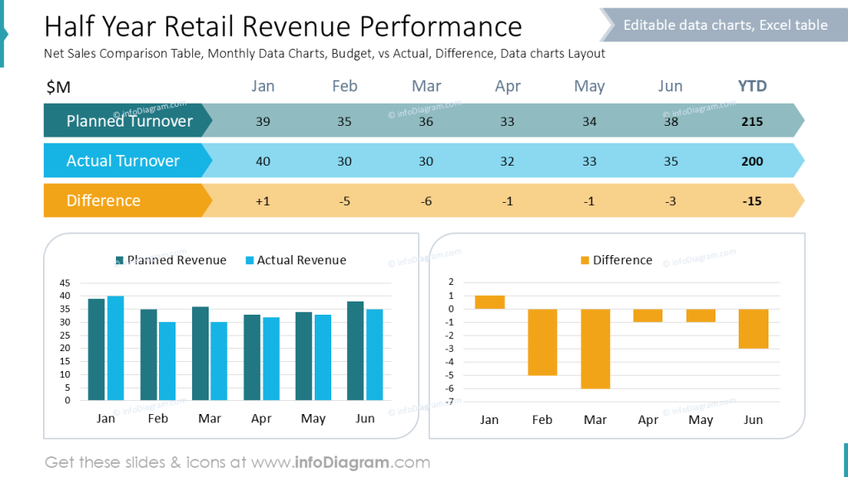Click the arrow tip of Difference row
This screenshot has height=477, width=848.
tap(802, 200)
